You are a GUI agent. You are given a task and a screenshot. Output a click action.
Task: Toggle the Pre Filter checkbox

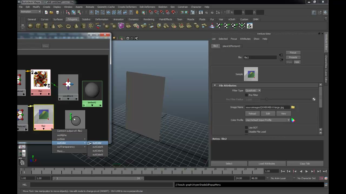[x=246, y=95]
